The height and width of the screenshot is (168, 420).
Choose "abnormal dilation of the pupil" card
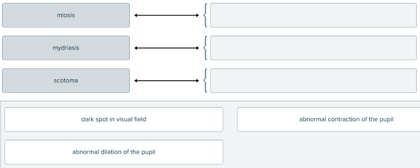[x=114, y=152]
